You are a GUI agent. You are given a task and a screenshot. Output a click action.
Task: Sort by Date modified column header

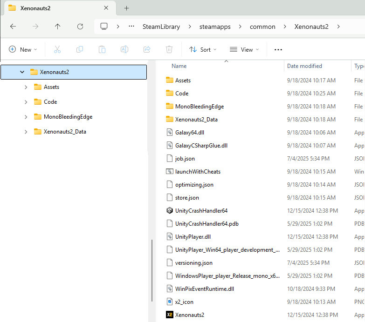coord(304,66)
